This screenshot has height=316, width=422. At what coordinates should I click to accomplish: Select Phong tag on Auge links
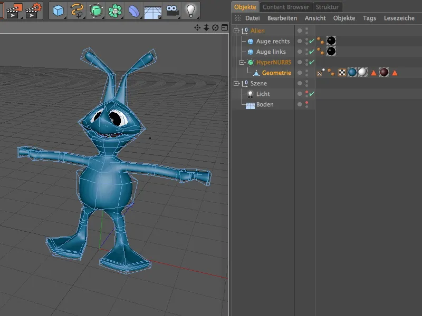pyautogui.click(x=321, y=51)
